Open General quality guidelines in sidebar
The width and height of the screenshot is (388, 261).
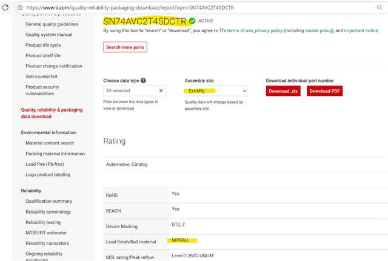(52, 24)
